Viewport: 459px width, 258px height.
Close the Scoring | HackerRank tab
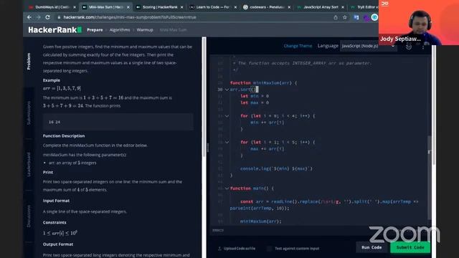[x=181, y=7]
